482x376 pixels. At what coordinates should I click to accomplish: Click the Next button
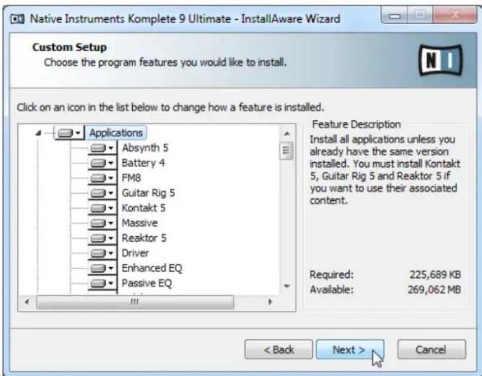pyautogui.click(x=350, y=350)
